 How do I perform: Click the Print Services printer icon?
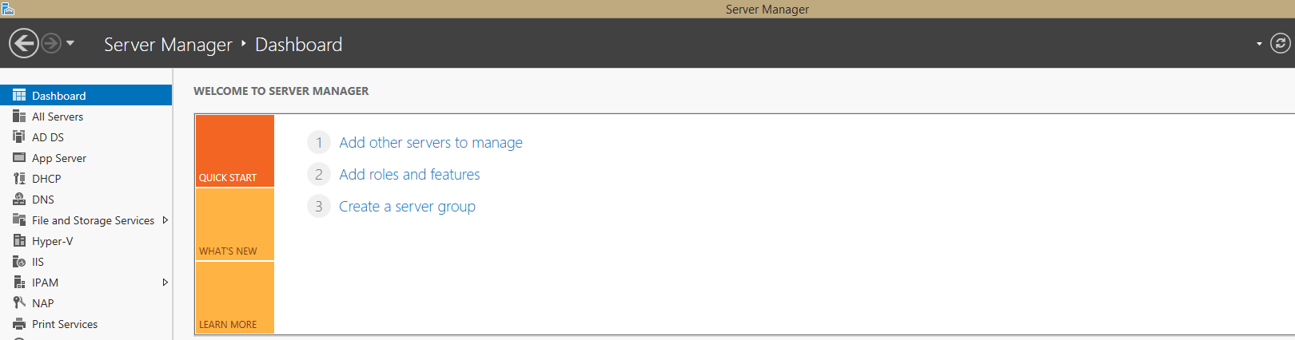[x=19, y=323]
